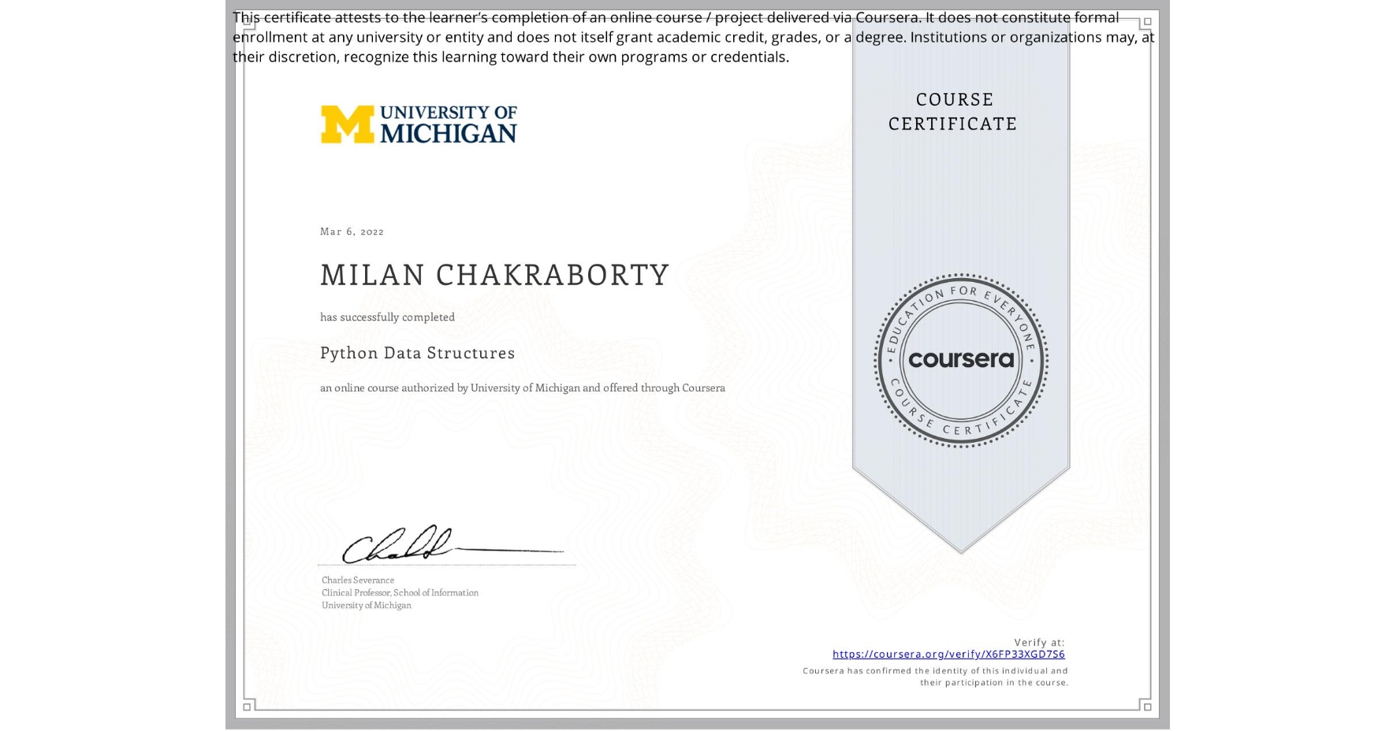Click the 'has successfully completed' text

click(x=387, y=317)
